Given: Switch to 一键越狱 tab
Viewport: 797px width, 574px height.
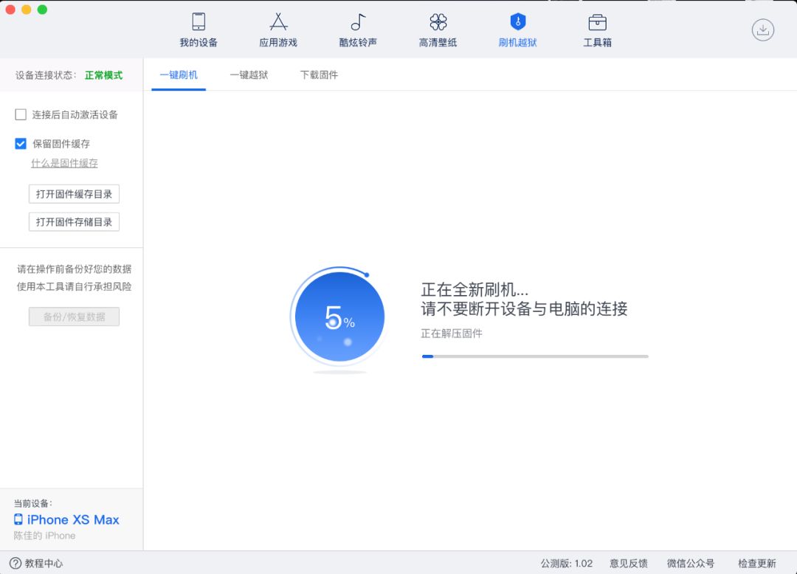Looking at the screenshot, I should click(x=249, y=75).
